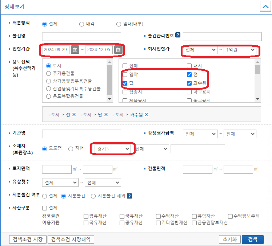Remove the 토지 > 과수원 selection tag
The image size is (272, 246).
tap(147, 114)
